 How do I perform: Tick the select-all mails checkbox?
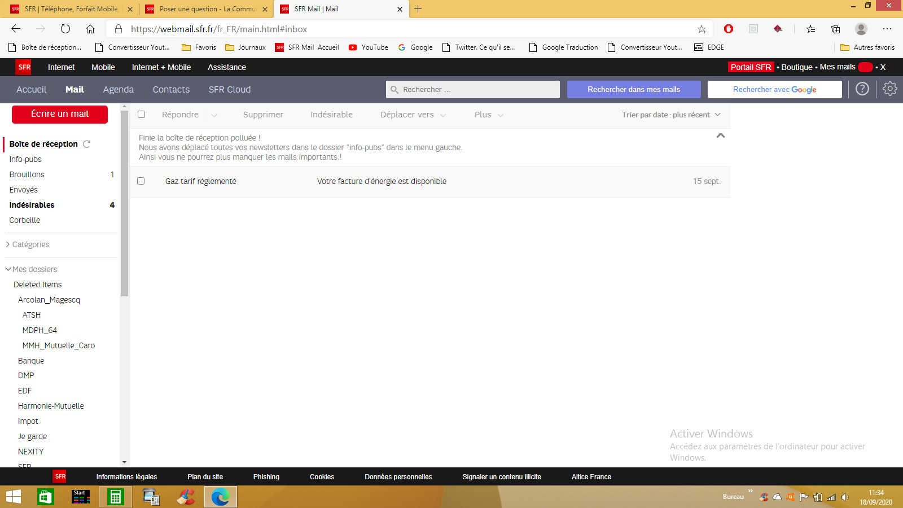pyautogui.click(x=142, y=115)
